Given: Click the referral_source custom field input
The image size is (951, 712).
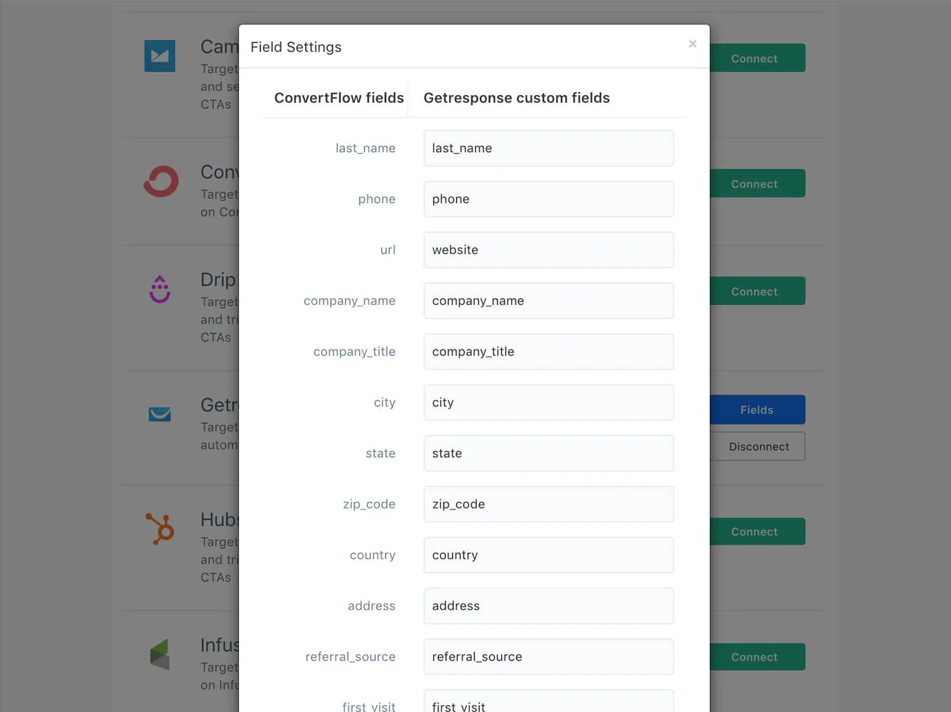Looking at the screenshot, I should click(548, 657).
